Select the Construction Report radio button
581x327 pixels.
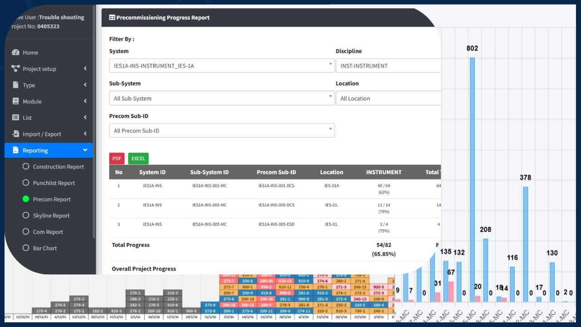click(x=26, y=166)
